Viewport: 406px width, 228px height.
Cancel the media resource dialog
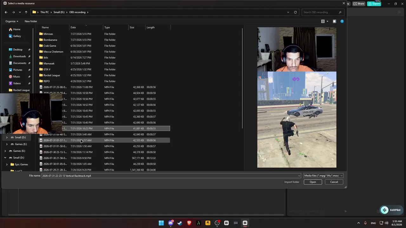click(x=334, y=182)
